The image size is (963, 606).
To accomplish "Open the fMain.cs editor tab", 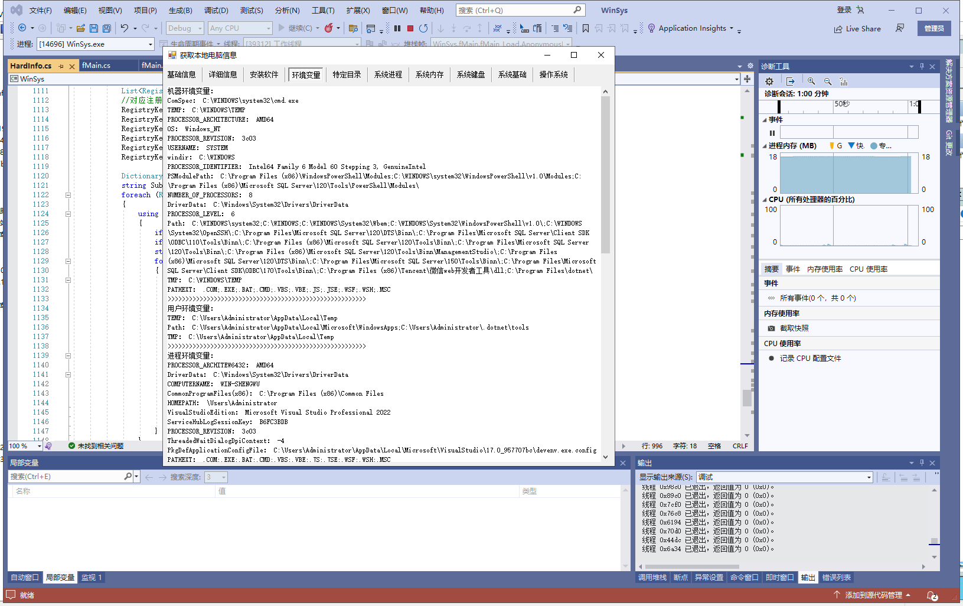I will 96,66.
